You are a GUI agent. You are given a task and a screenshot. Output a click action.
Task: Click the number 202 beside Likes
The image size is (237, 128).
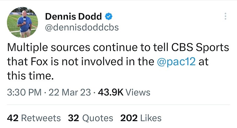click(x=129, y=118)
